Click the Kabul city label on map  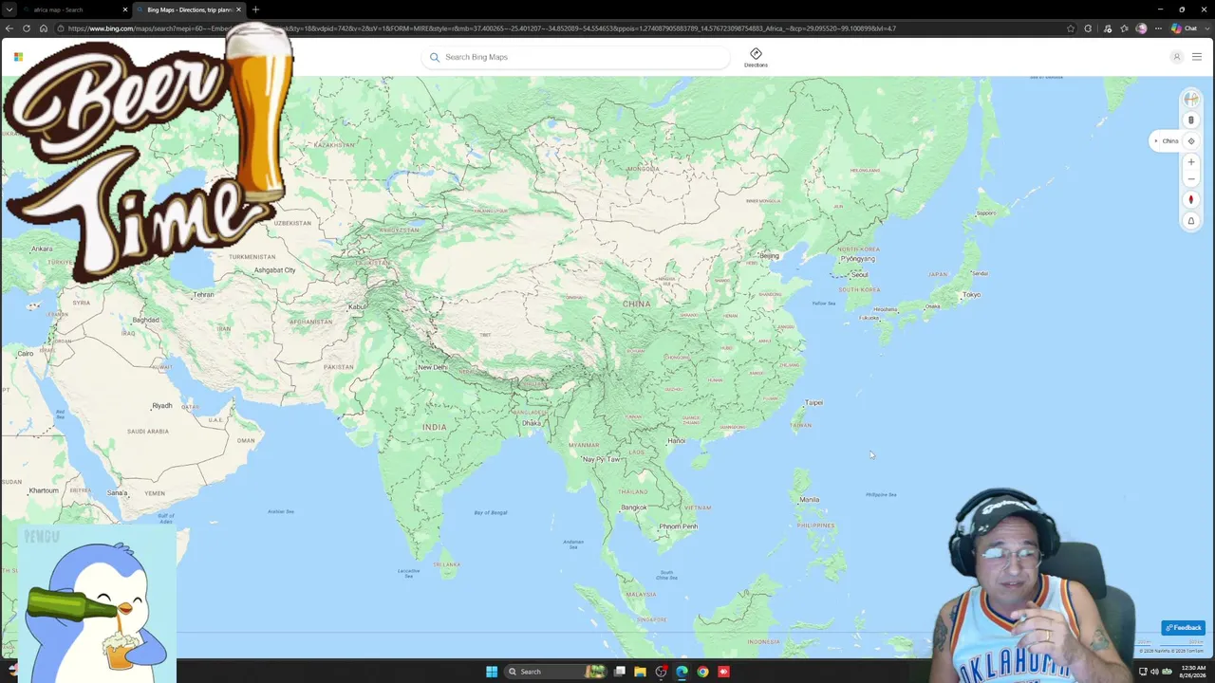357,307
